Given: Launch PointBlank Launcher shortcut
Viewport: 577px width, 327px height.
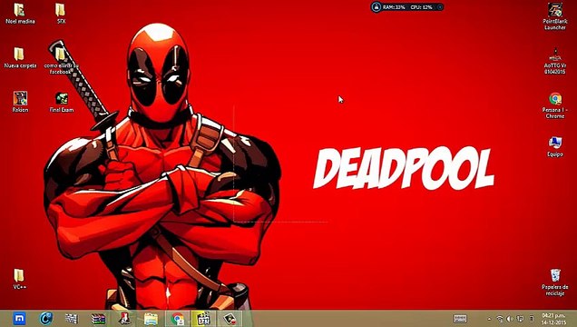Looking at the screenshot, I should click(555, 16).
